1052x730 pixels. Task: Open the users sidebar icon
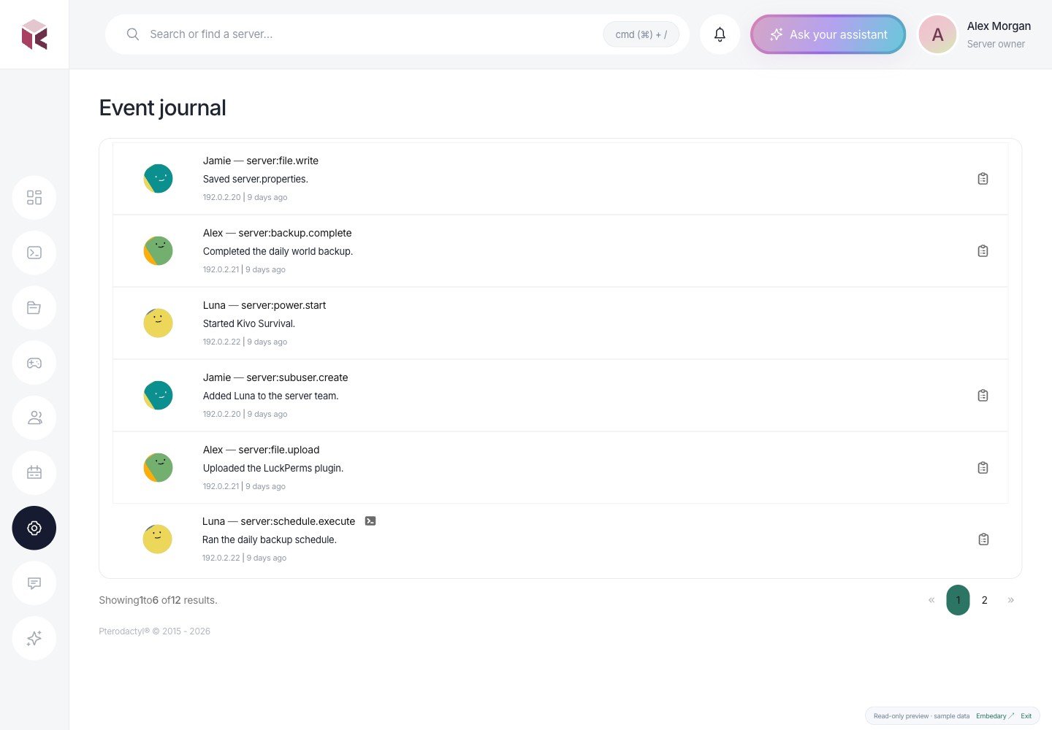(x=34, y=418)
